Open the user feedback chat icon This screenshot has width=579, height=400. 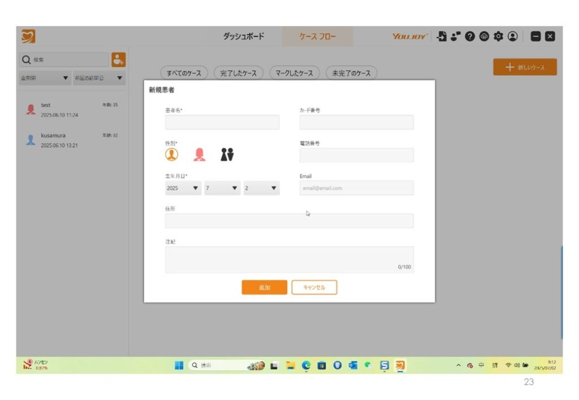click(x=456, y=37)
